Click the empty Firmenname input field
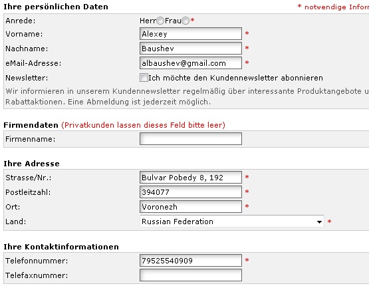 click(191, 139)
